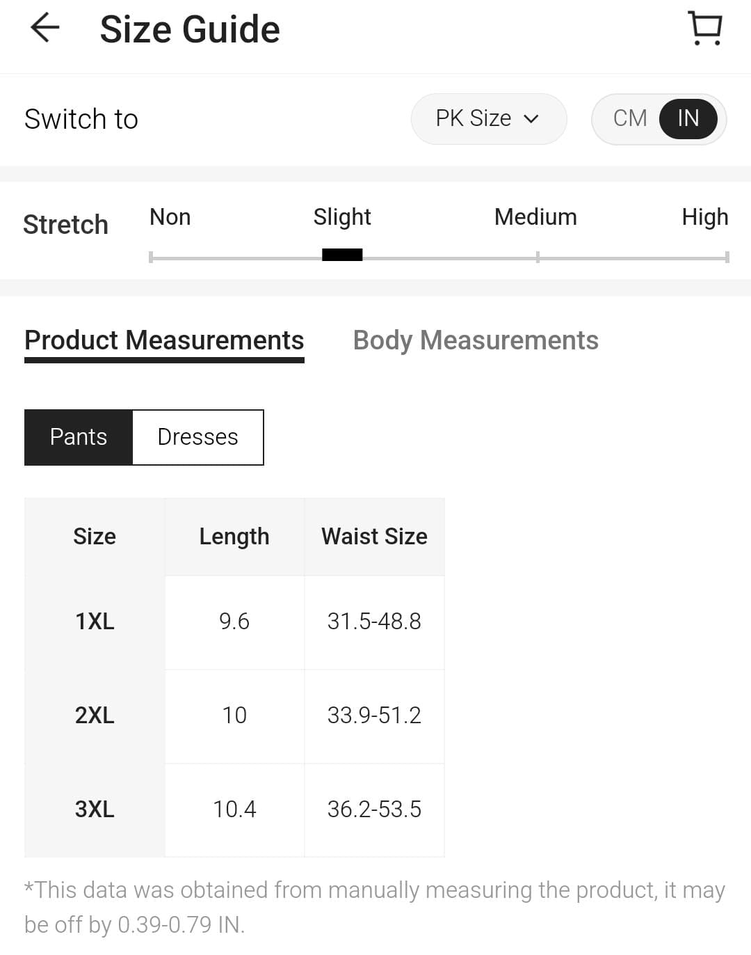Select the 3XL size row
Viewport: 751px width, 955px height.
tap(95, 810)
